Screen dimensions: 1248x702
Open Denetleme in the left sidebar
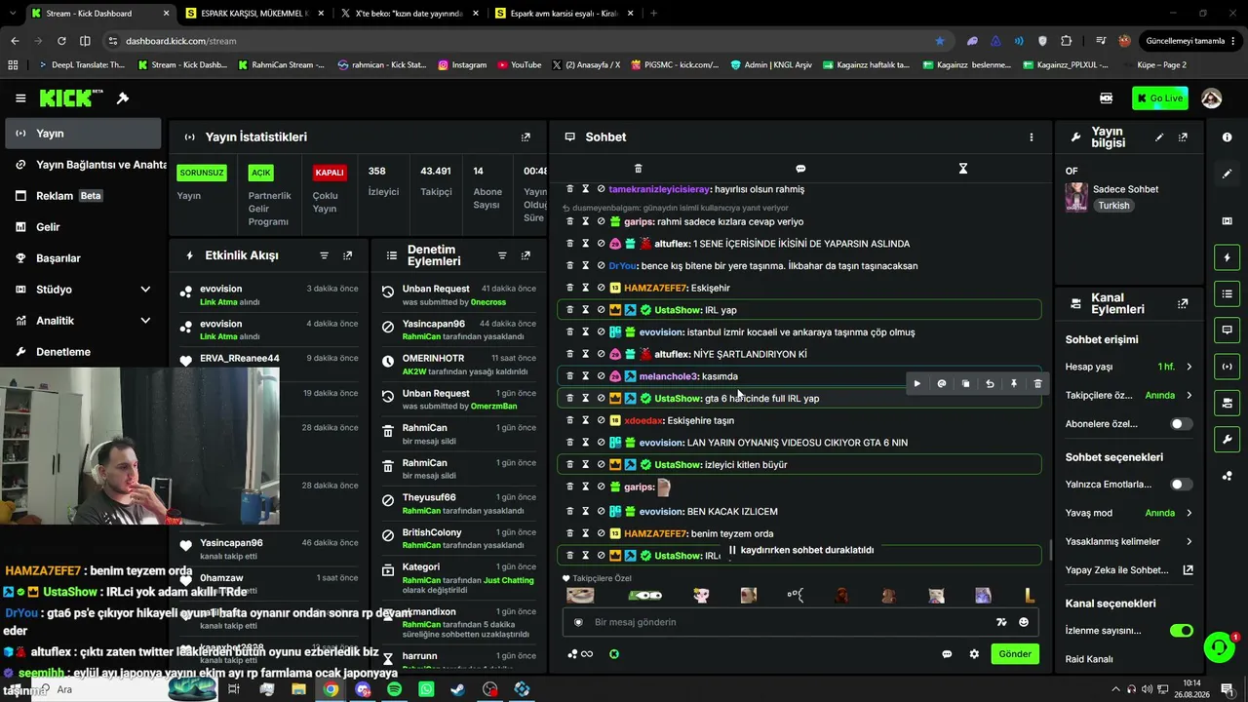click(x=83, y=352)
